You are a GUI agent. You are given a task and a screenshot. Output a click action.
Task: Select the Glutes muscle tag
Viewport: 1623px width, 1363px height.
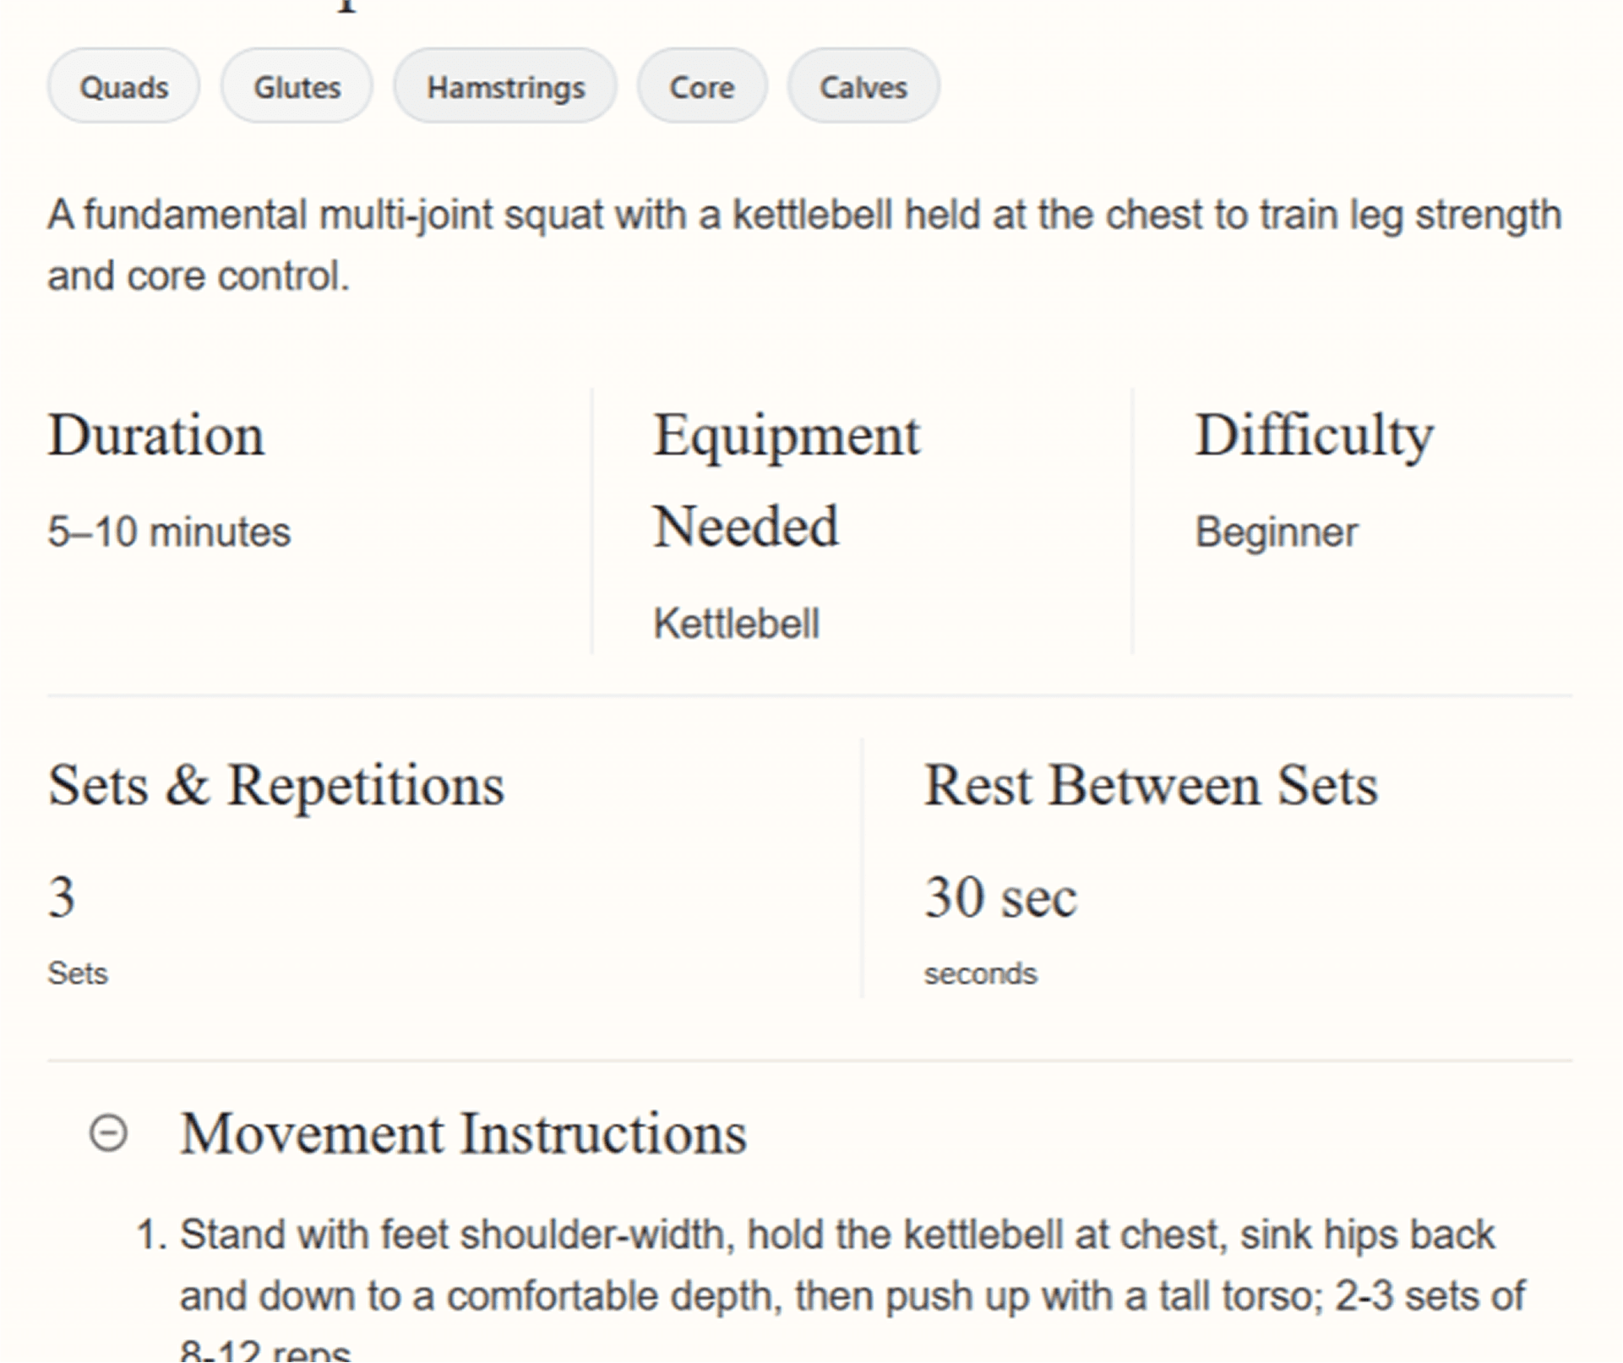(297, 87)
